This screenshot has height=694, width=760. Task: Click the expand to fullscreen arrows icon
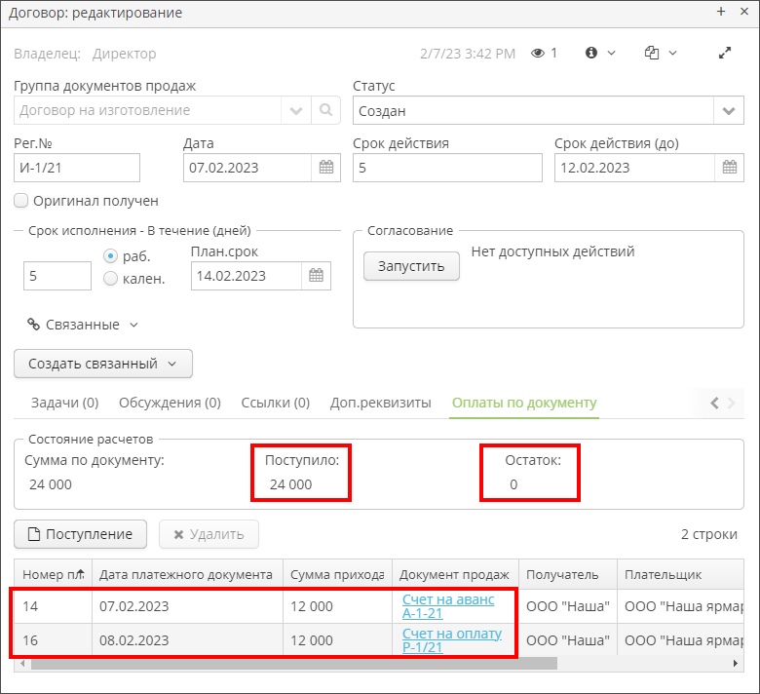[x=725, y=53]
